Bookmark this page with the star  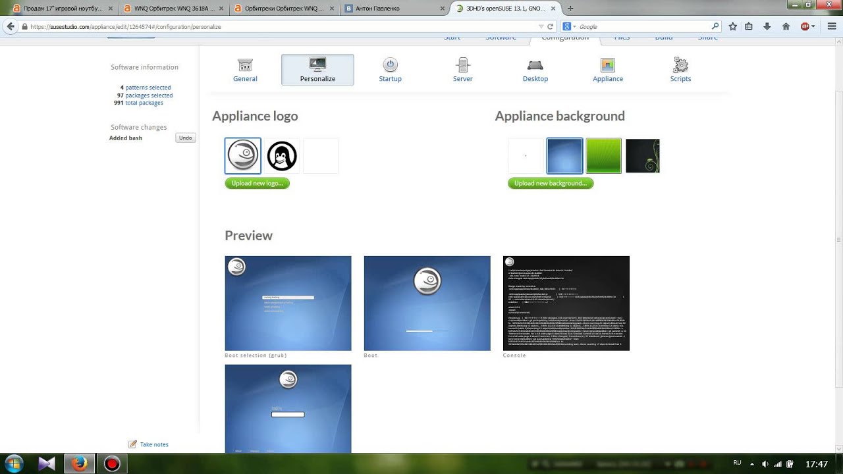point(733,26)
